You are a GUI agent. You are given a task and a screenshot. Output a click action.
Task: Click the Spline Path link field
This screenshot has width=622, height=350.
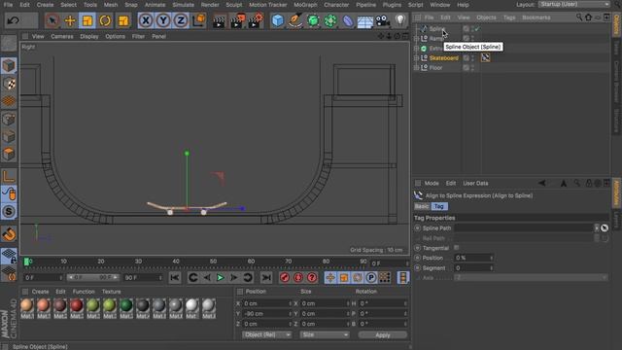tap(524, 228)
